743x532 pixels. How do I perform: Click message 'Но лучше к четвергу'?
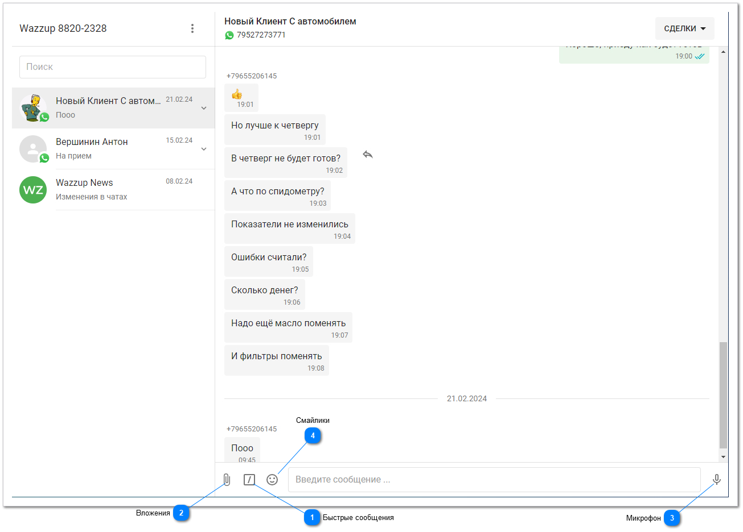(x=275, y=130)
